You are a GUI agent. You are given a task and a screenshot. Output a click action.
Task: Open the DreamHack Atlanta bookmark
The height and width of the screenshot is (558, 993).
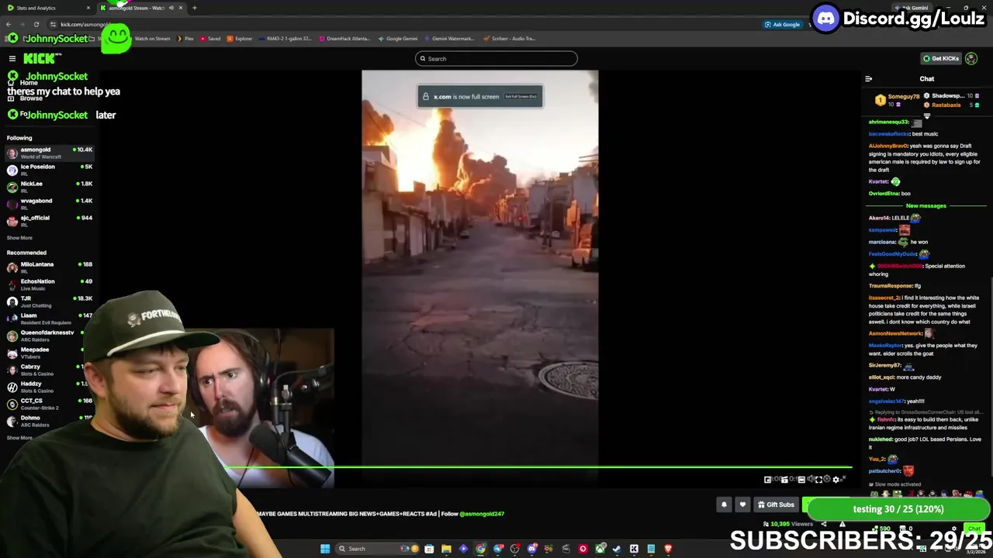(x=344, y=39)
